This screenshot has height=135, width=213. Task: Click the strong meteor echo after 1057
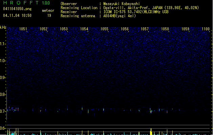pos(151,111)
